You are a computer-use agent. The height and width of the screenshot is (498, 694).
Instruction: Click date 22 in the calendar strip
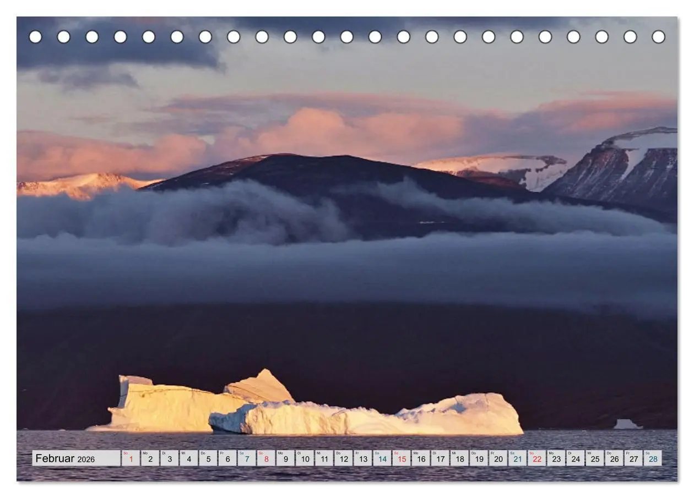click(x=537, y=458)
